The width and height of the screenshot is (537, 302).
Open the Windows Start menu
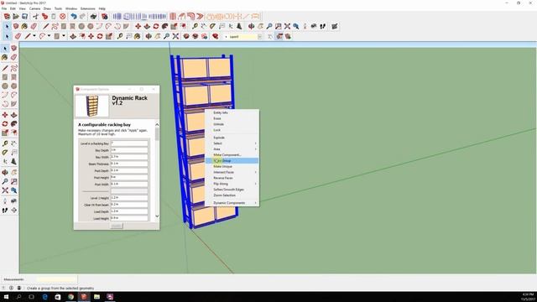click(x=6, y=296)
